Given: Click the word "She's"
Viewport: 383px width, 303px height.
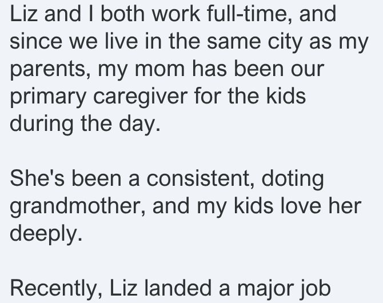Looking at the screenshot, I should (x=37, y=178).
